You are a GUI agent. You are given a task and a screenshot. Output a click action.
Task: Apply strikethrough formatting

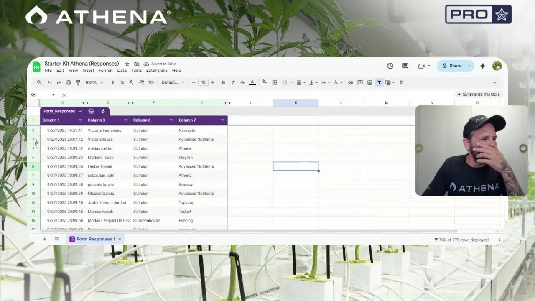tap(242, 82)
